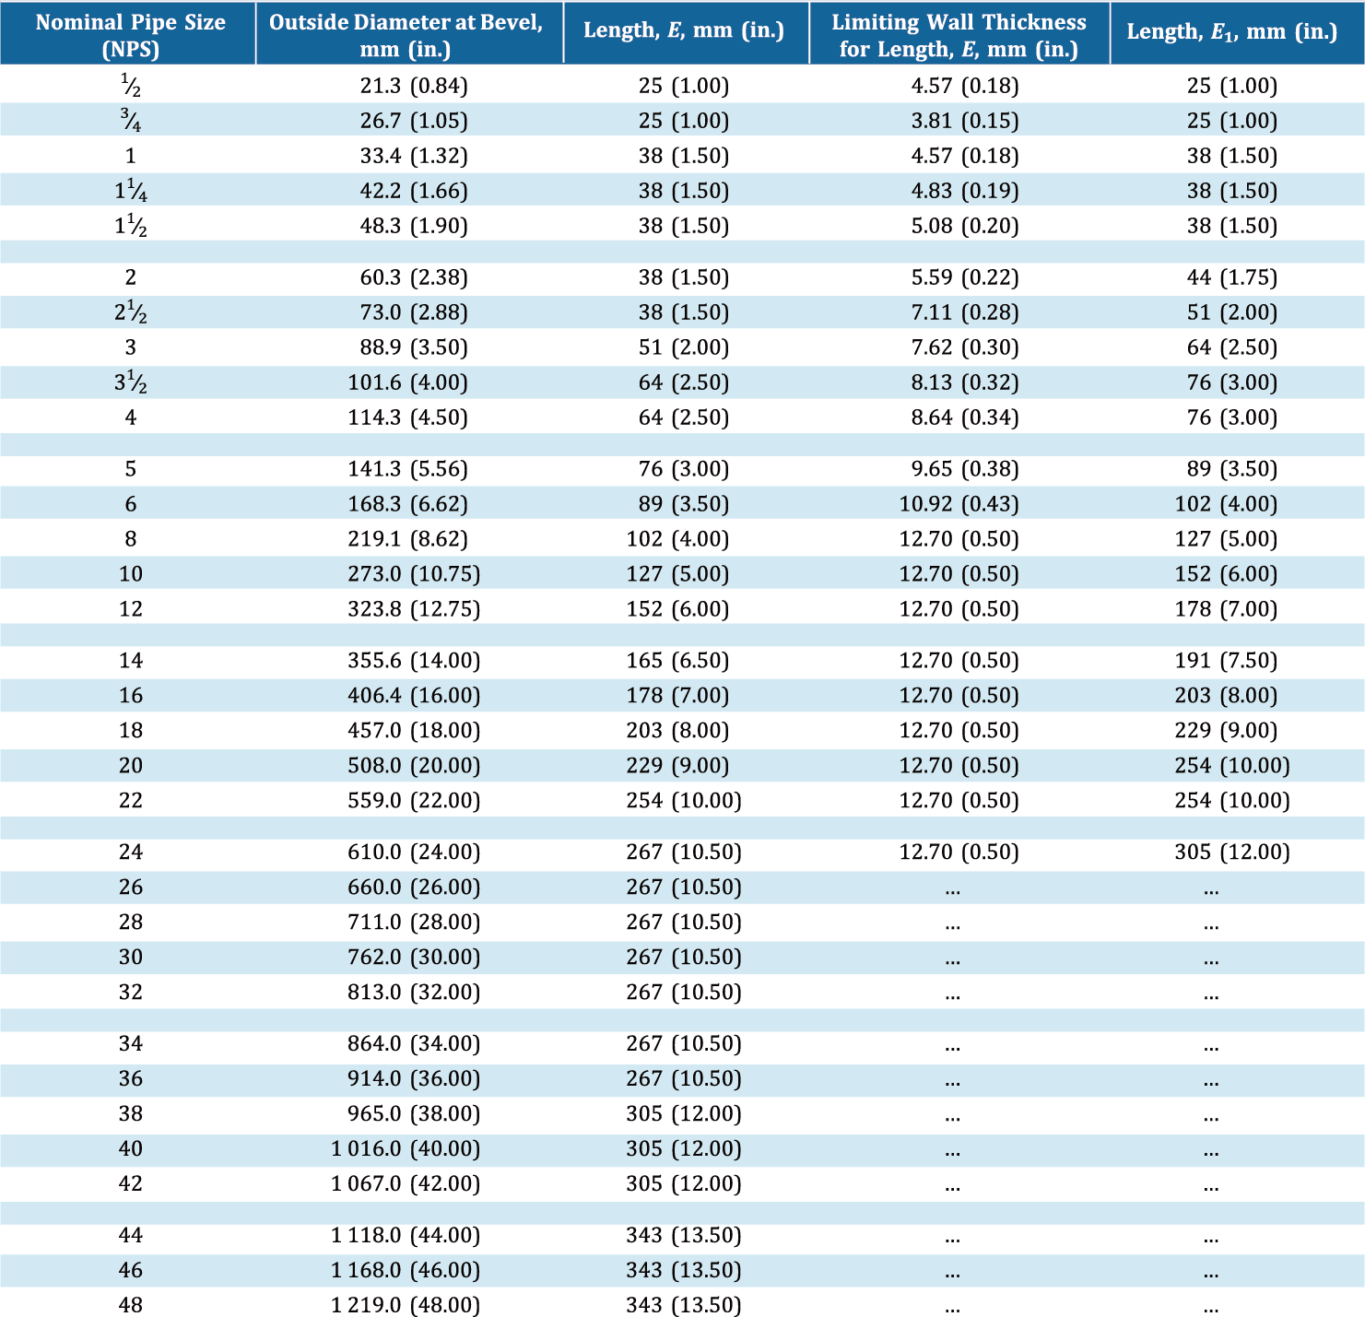Select the 33.4 (1.32) diameter value
The width and height of the screenshot is (1365, 1317).
pyautogui.click(x=414, y=156)
